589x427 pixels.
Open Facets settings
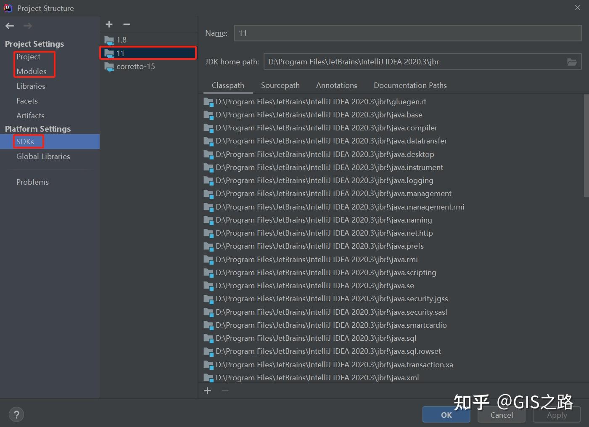coord(27,101)
